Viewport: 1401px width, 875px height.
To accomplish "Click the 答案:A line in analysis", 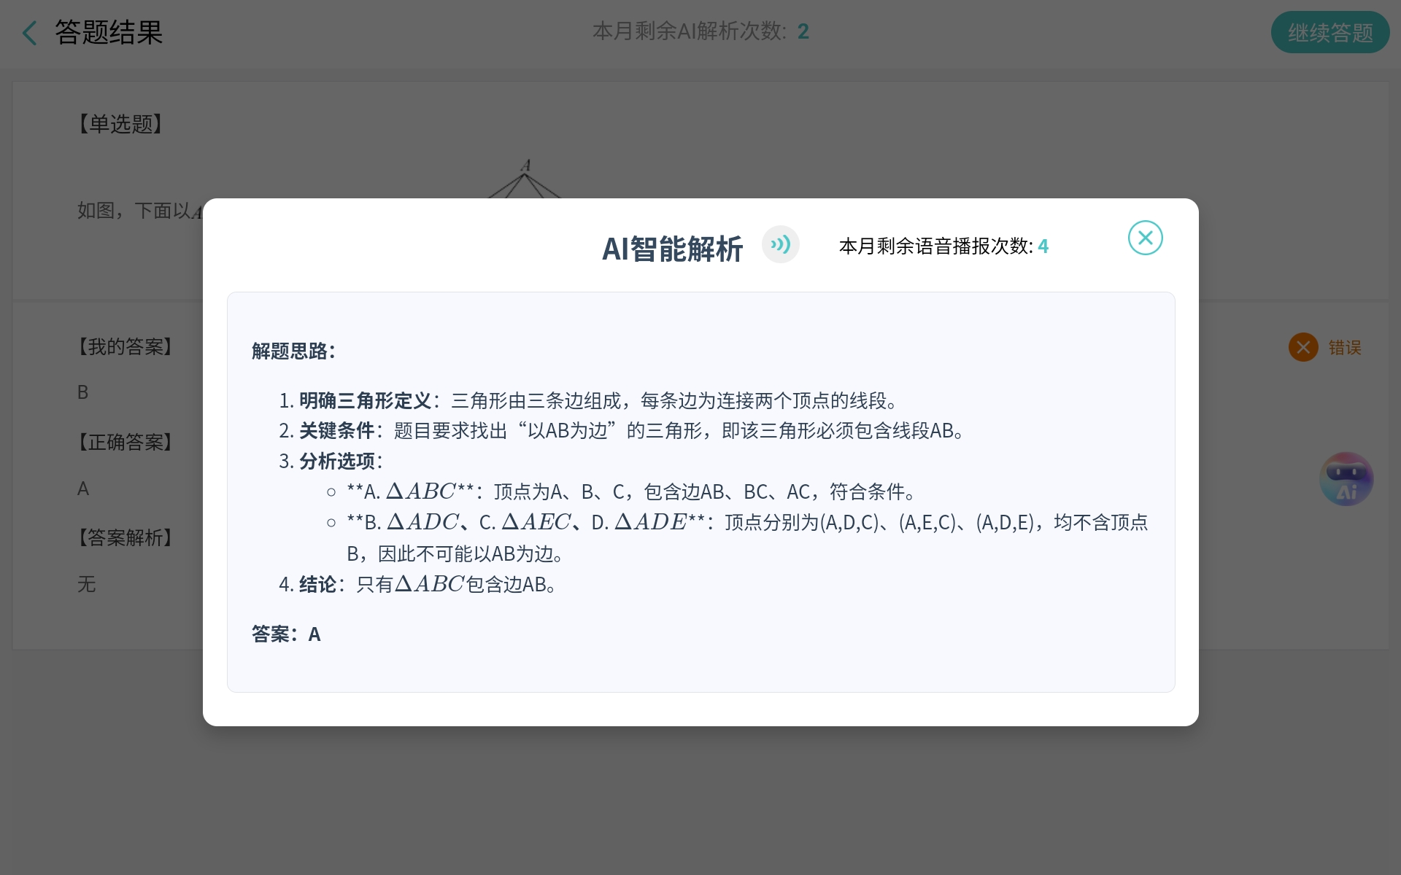I will point(286,634).
